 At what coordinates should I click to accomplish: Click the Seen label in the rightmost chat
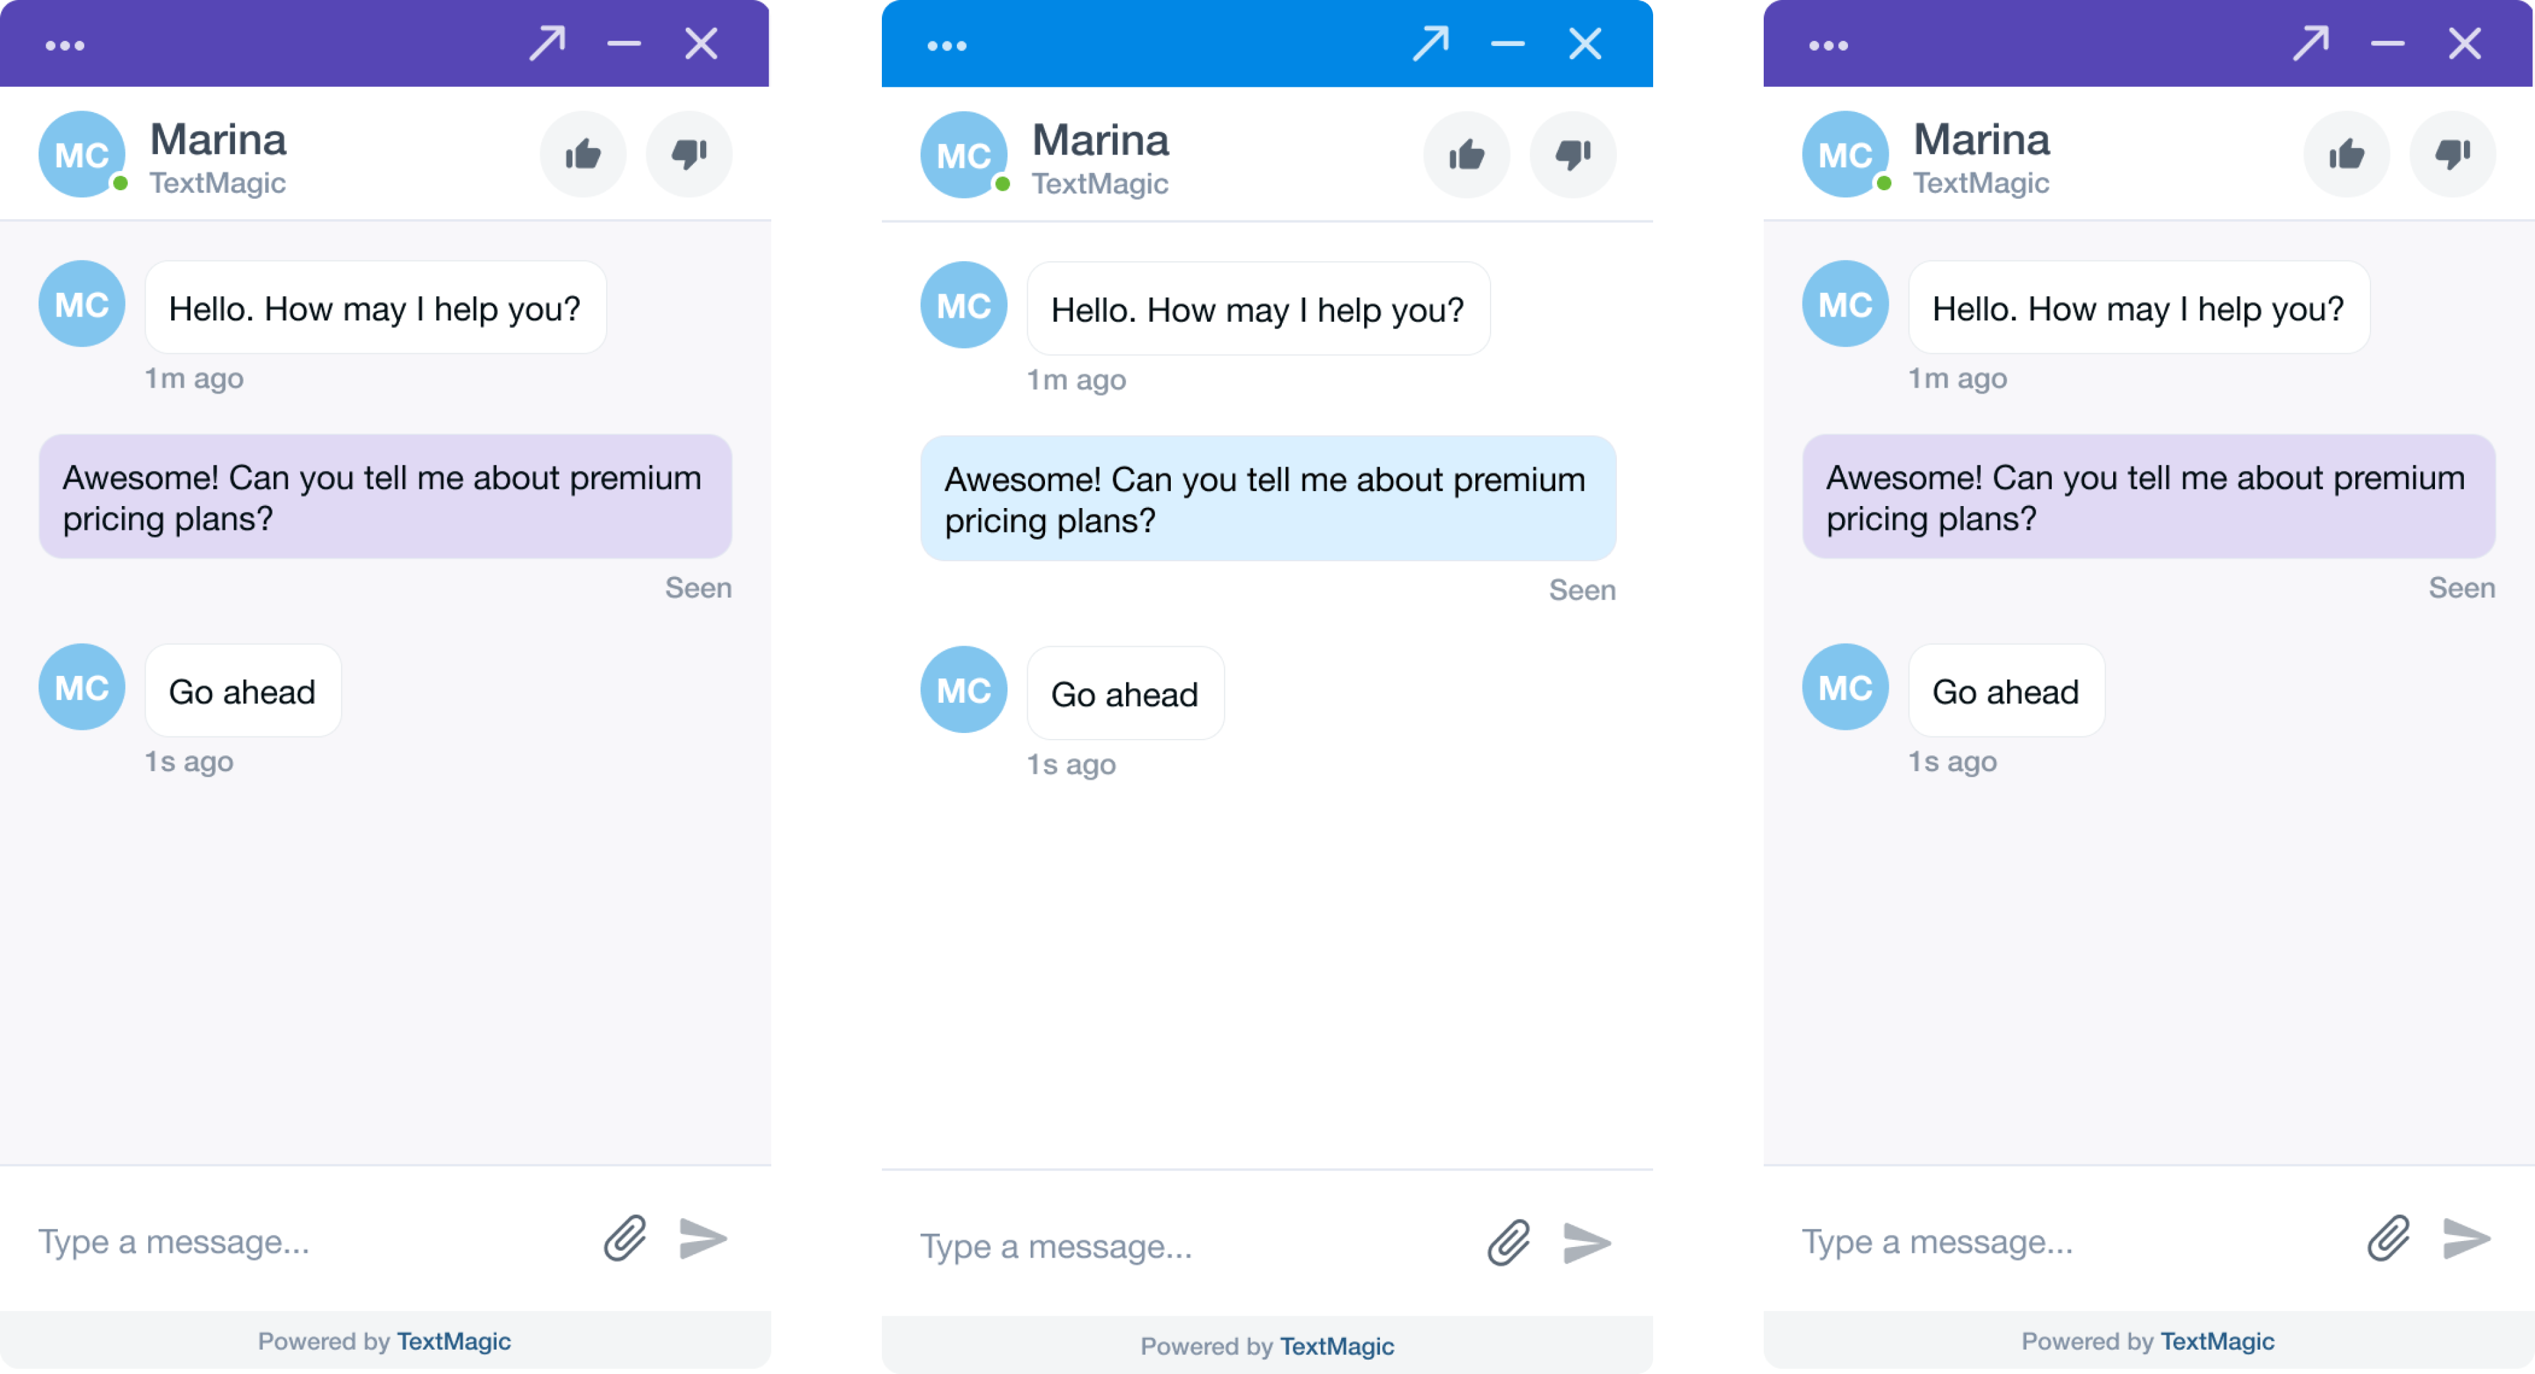pyautogui.click(x=2462, y=588)
